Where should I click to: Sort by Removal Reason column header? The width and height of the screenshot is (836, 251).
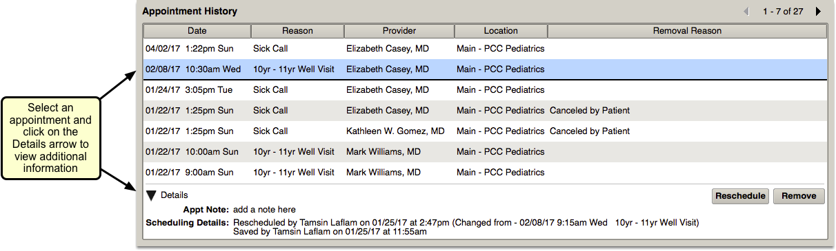pos(687,31)
